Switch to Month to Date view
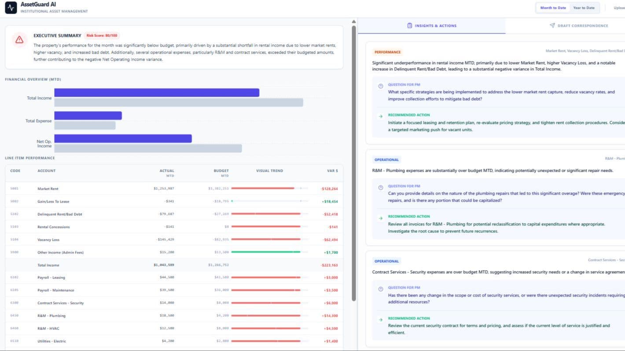625x351 pixels. coord(553,8)
